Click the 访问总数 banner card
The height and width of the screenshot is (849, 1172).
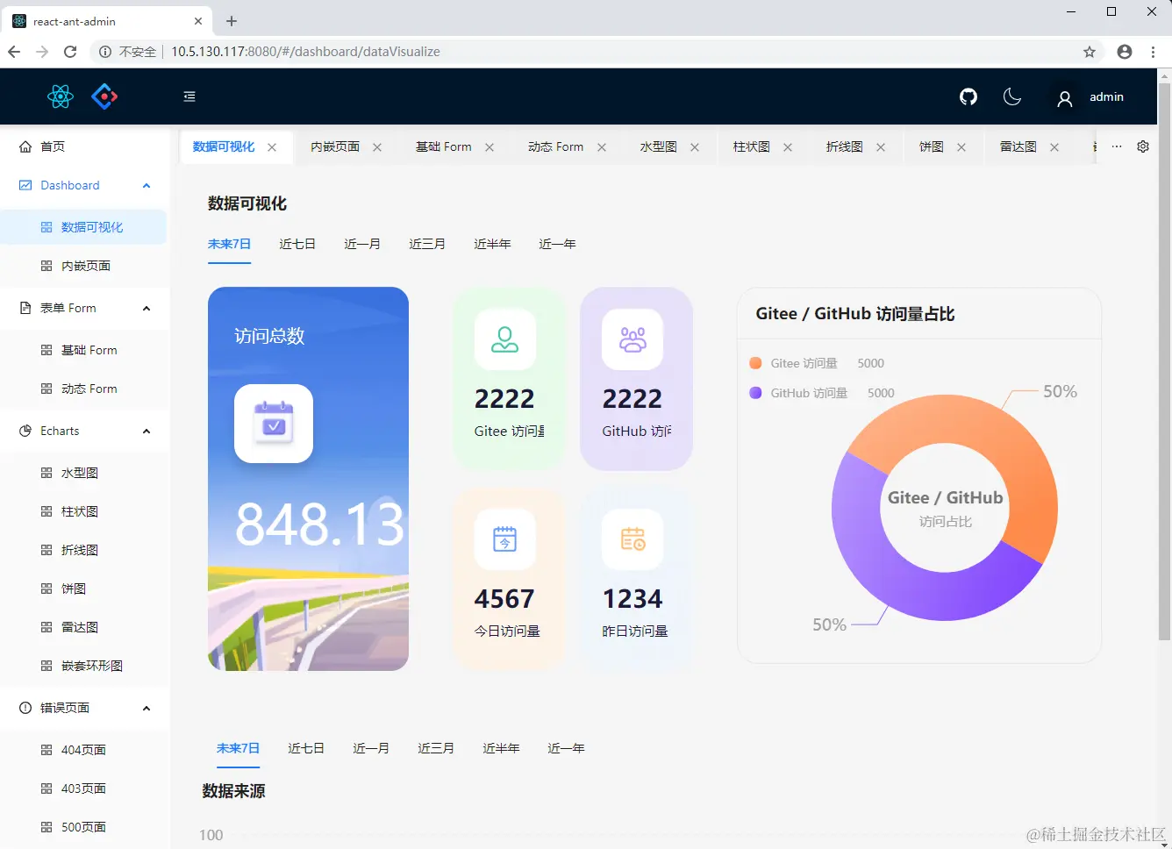(x=308, y=479)
